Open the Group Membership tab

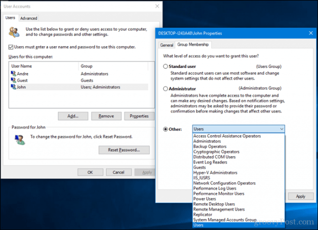193,45
